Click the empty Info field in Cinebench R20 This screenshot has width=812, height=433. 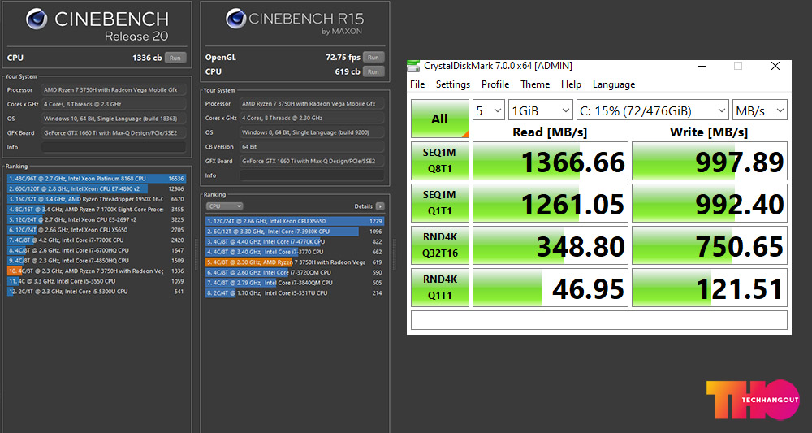(x=114, y=147)
